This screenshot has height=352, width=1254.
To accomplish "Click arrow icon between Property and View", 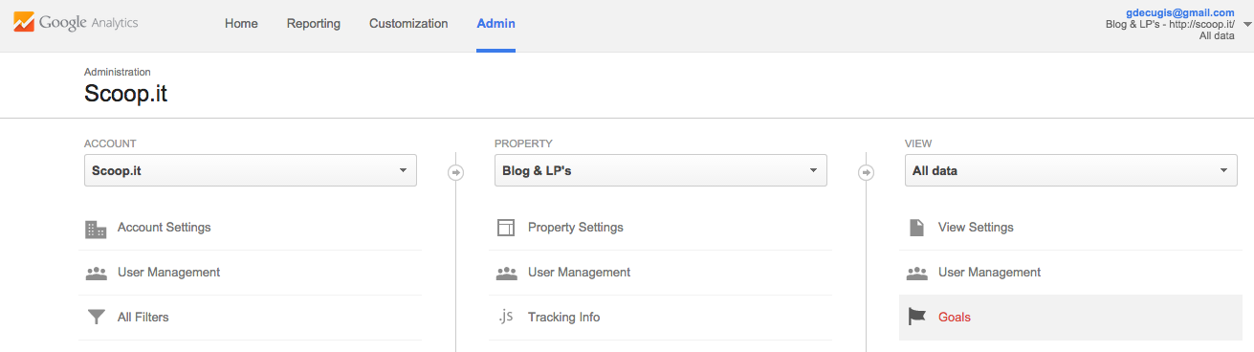I will point(866,172).
